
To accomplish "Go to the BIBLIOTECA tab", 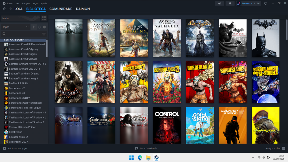I will 36,9.
